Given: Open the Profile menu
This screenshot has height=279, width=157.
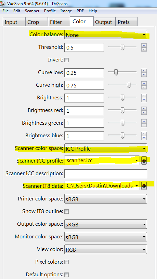Looking at the screenshot, I should [x=50, y=11].
